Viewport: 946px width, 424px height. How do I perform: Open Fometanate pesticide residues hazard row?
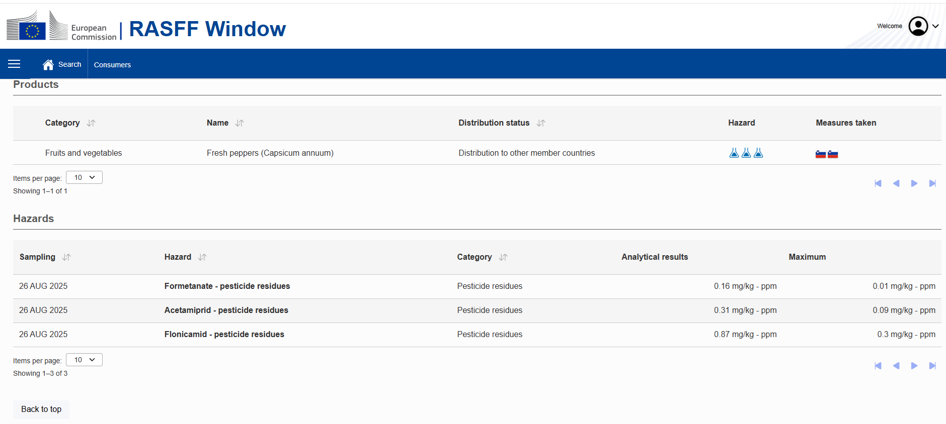pyautogui.click(x=227, y=286)
